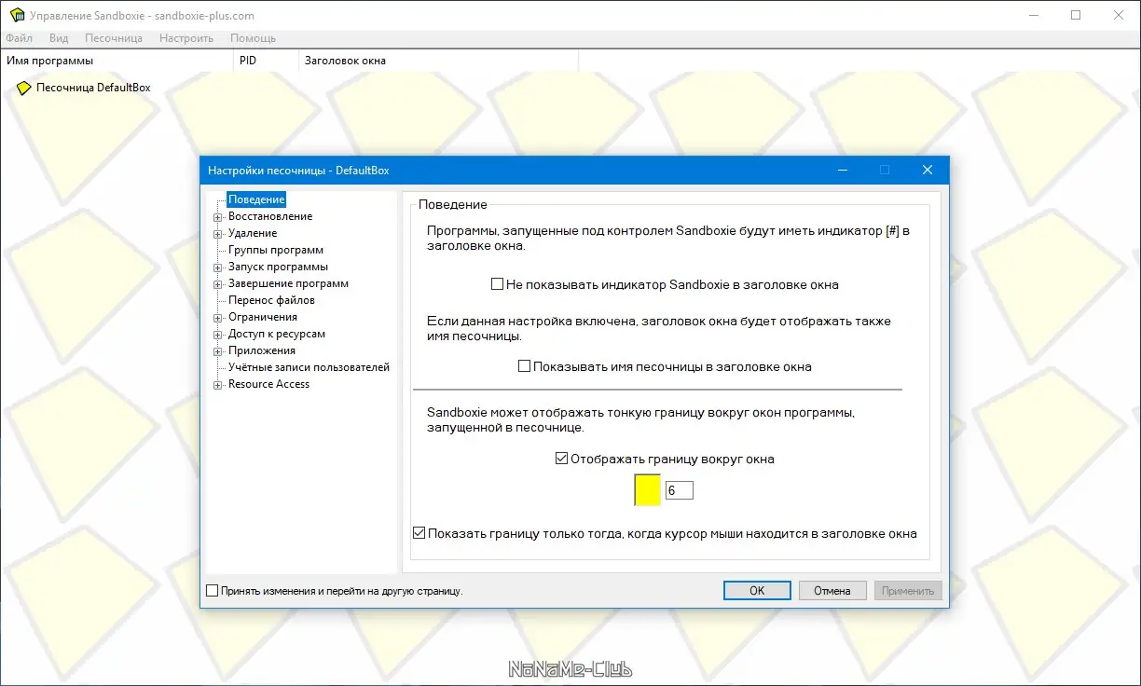Select Восстановление in the settings tree
Screen dimensions: 1141x686
click(x=270, y=216)
